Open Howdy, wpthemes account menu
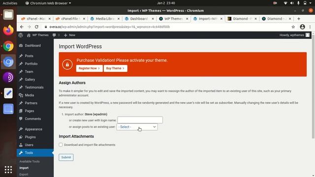Viewport: 315px width, 177px height. pyautogui.click(x=294, y=35)
